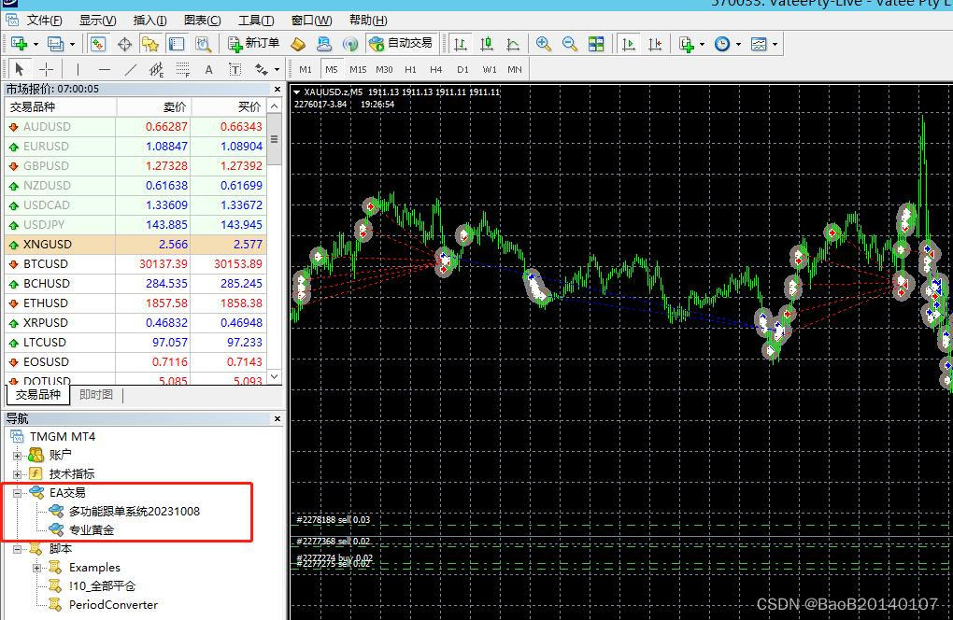Click the zoom out magnifier icon
953x620 pixels.
pyautogui.click(x=570, y=44)
